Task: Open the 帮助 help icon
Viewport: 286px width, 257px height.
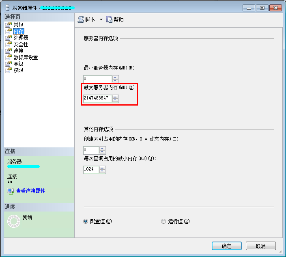Action: pos(109,19)
